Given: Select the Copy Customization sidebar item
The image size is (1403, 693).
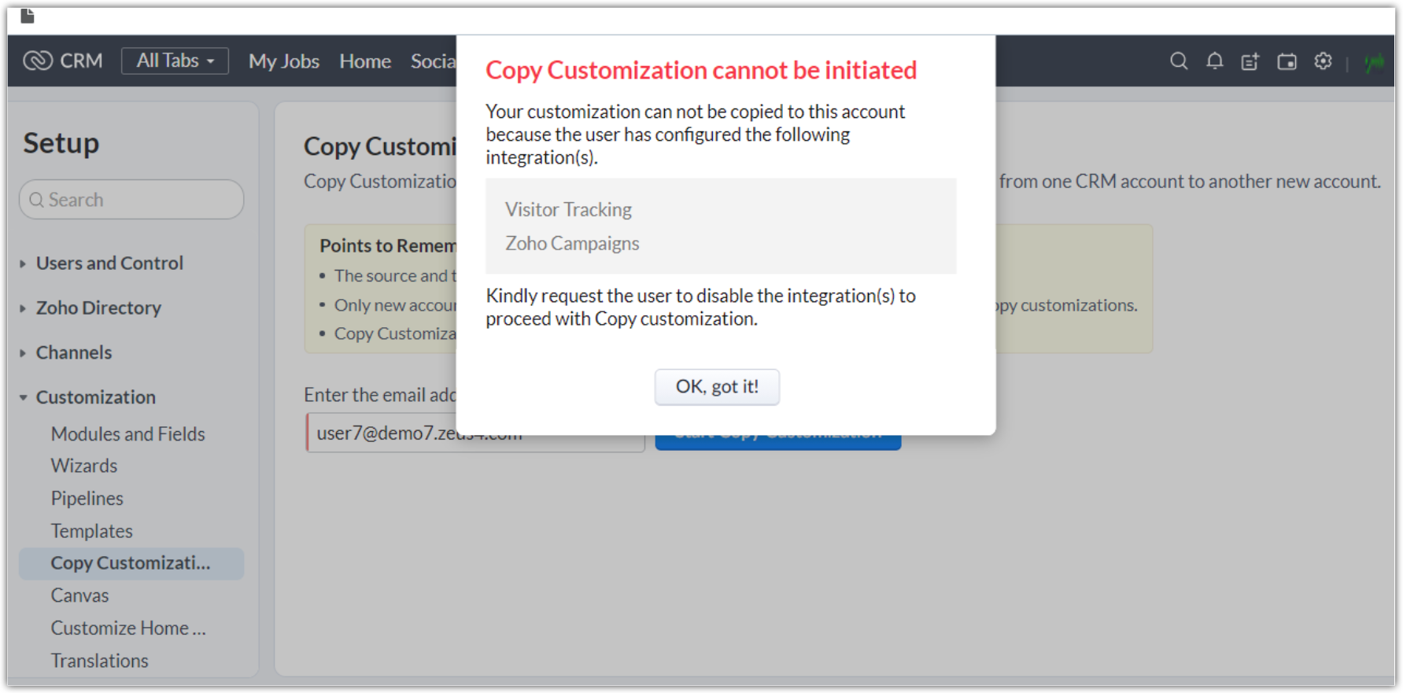Looking at the screenshot, I should [x=131, y=563].
